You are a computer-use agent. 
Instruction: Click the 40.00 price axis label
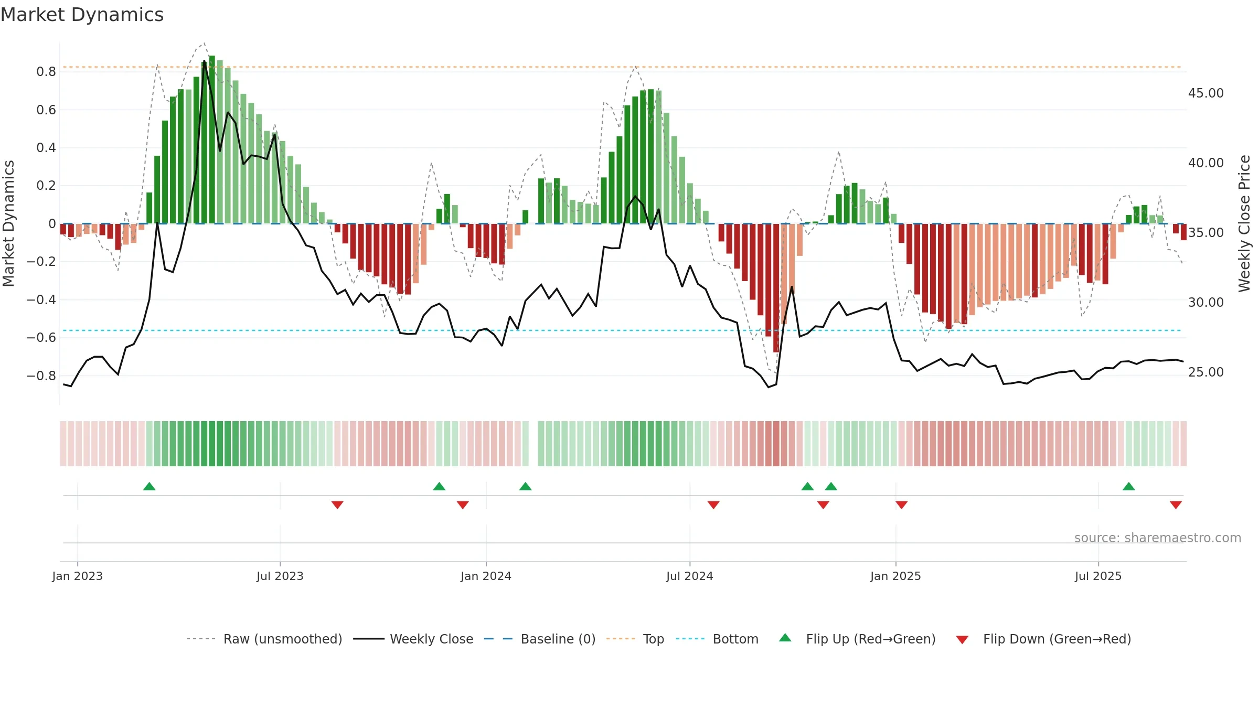point(1206,163)
